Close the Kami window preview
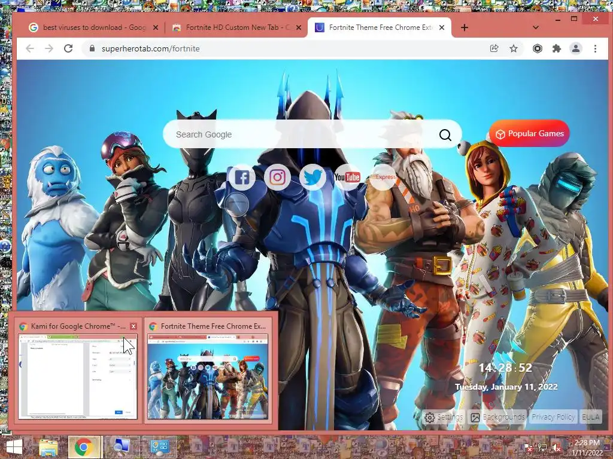The height and width of the screenshot is (459, 613). pyautogui.click(x=133, y=326)
